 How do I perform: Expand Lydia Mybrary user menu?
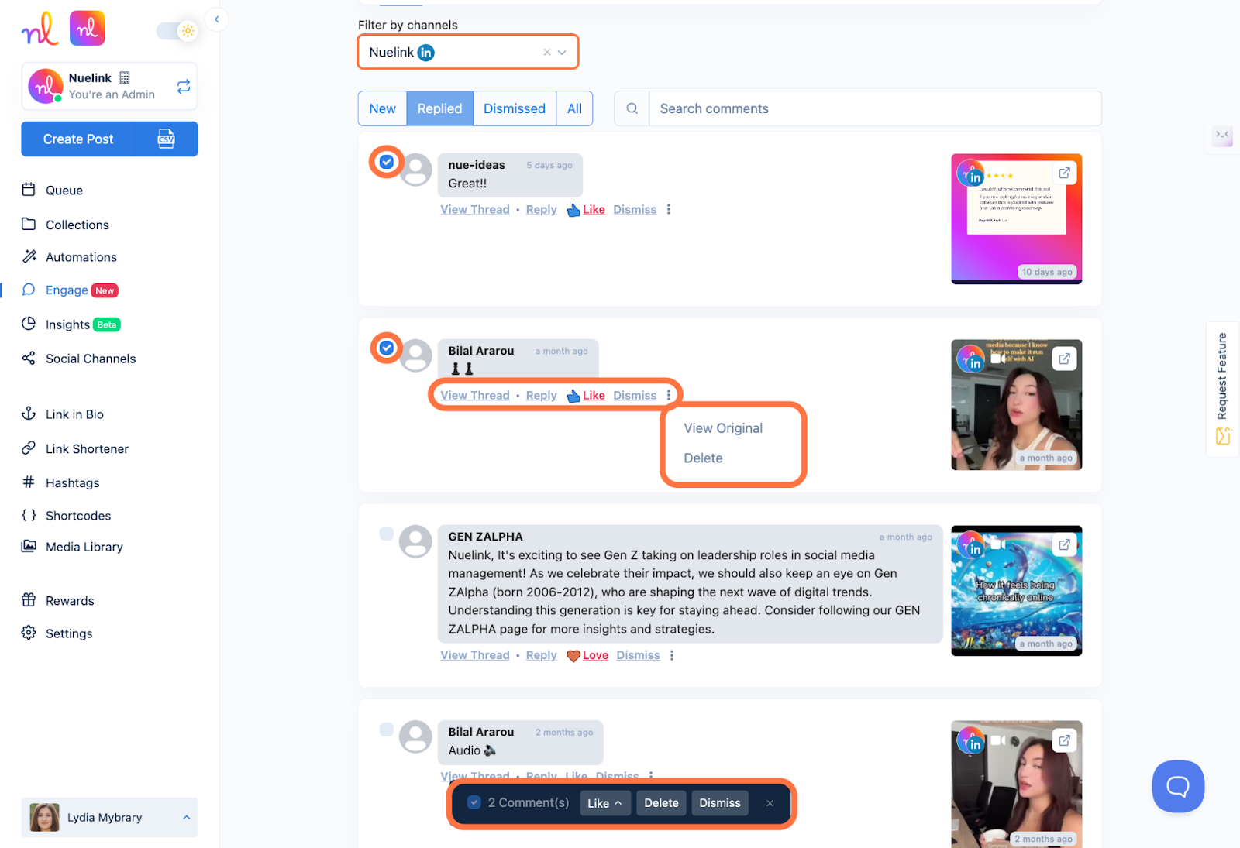(109, 817)
